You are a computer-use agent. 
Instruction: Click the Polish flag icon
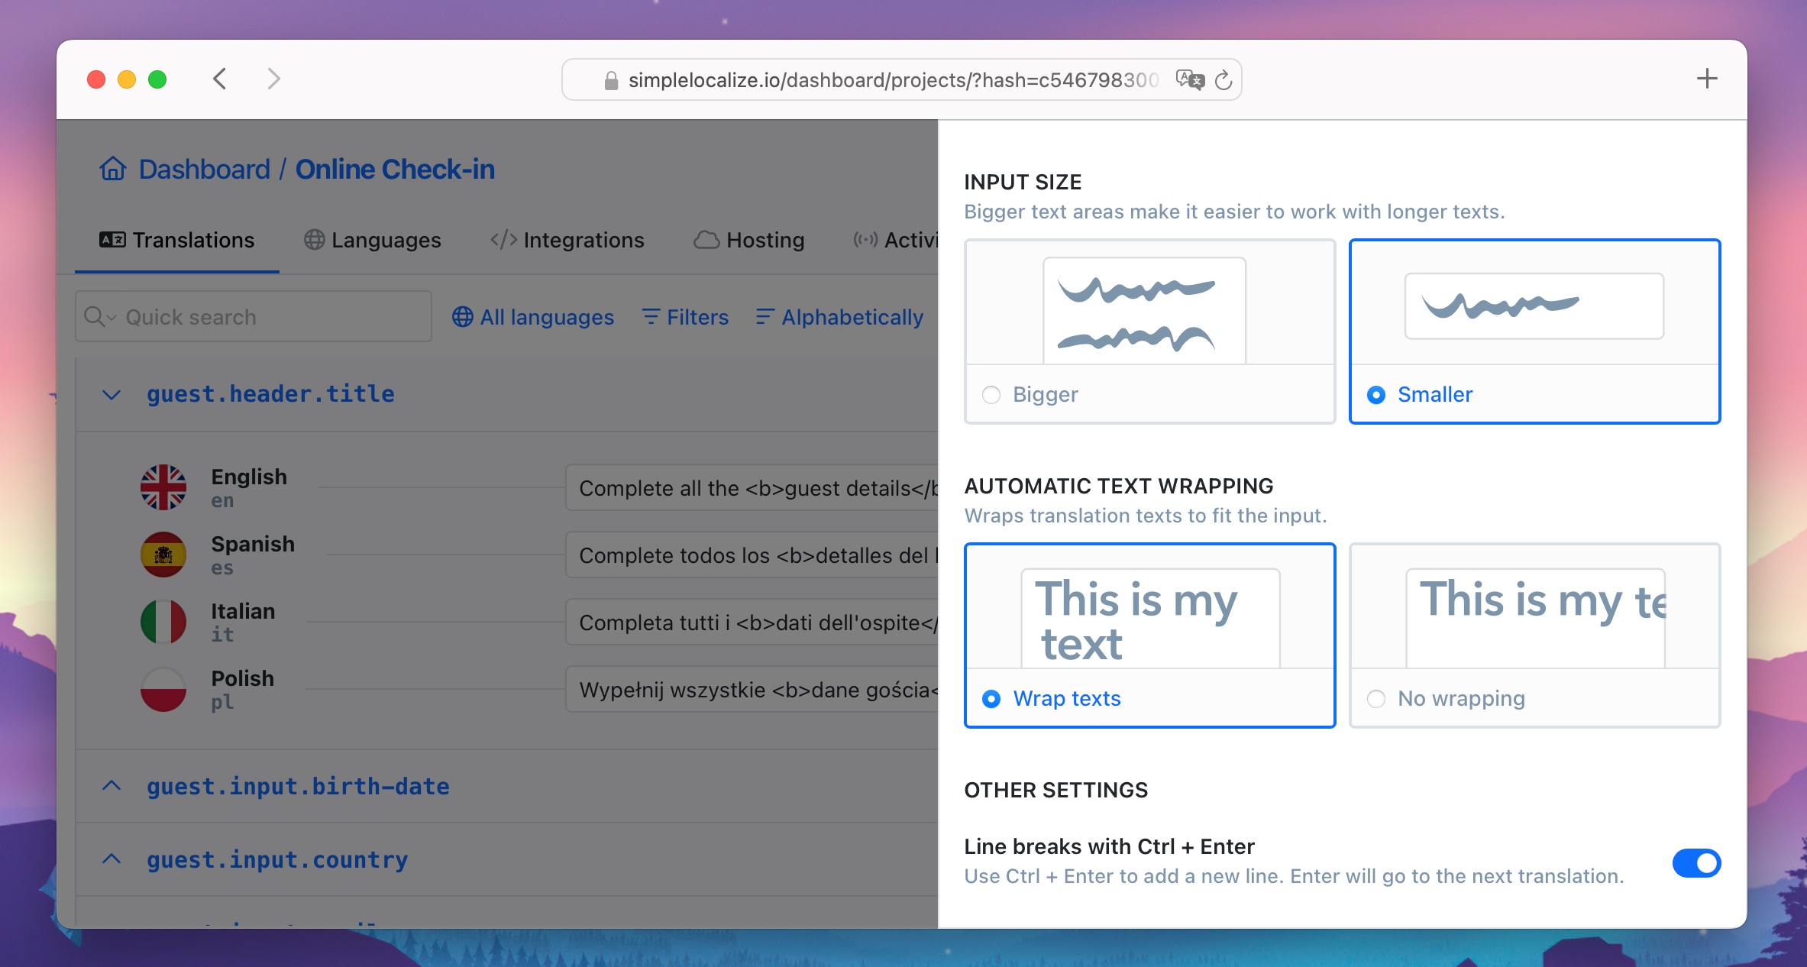pos(163,689)
